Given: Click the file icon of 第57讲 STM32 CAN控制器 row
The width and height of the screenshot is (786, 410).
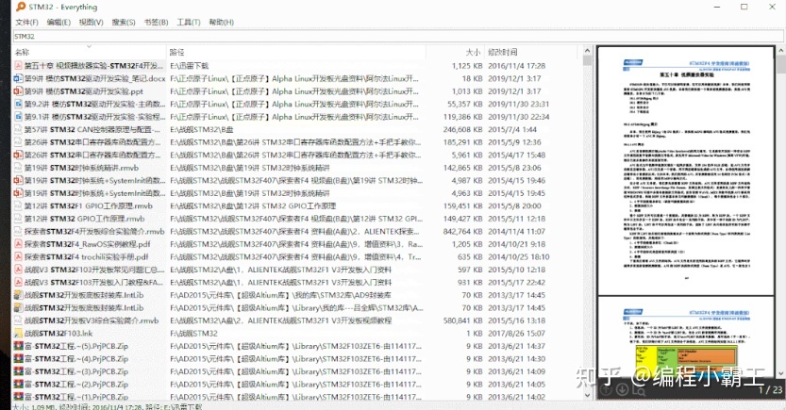Looking at the screenshot, I should pos(18,129).
